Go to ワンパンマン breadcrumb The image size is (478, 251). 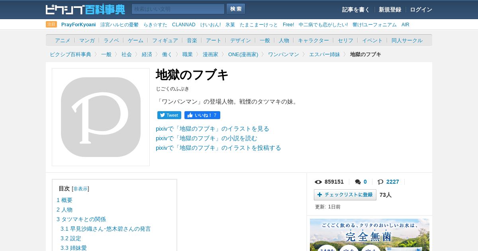click(284, 54)
